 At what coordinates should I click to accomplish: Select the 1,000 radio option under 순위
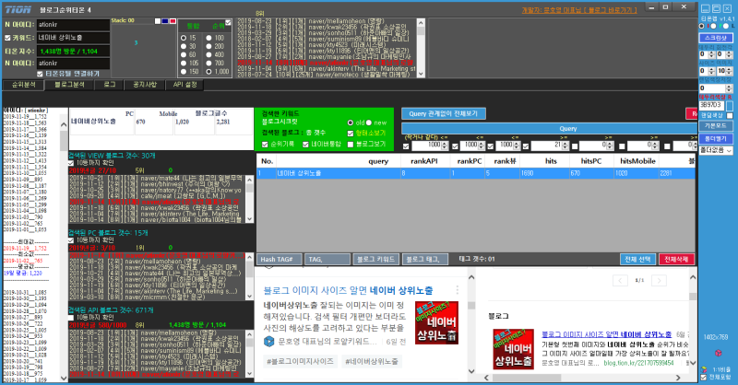tap(209, 72)
